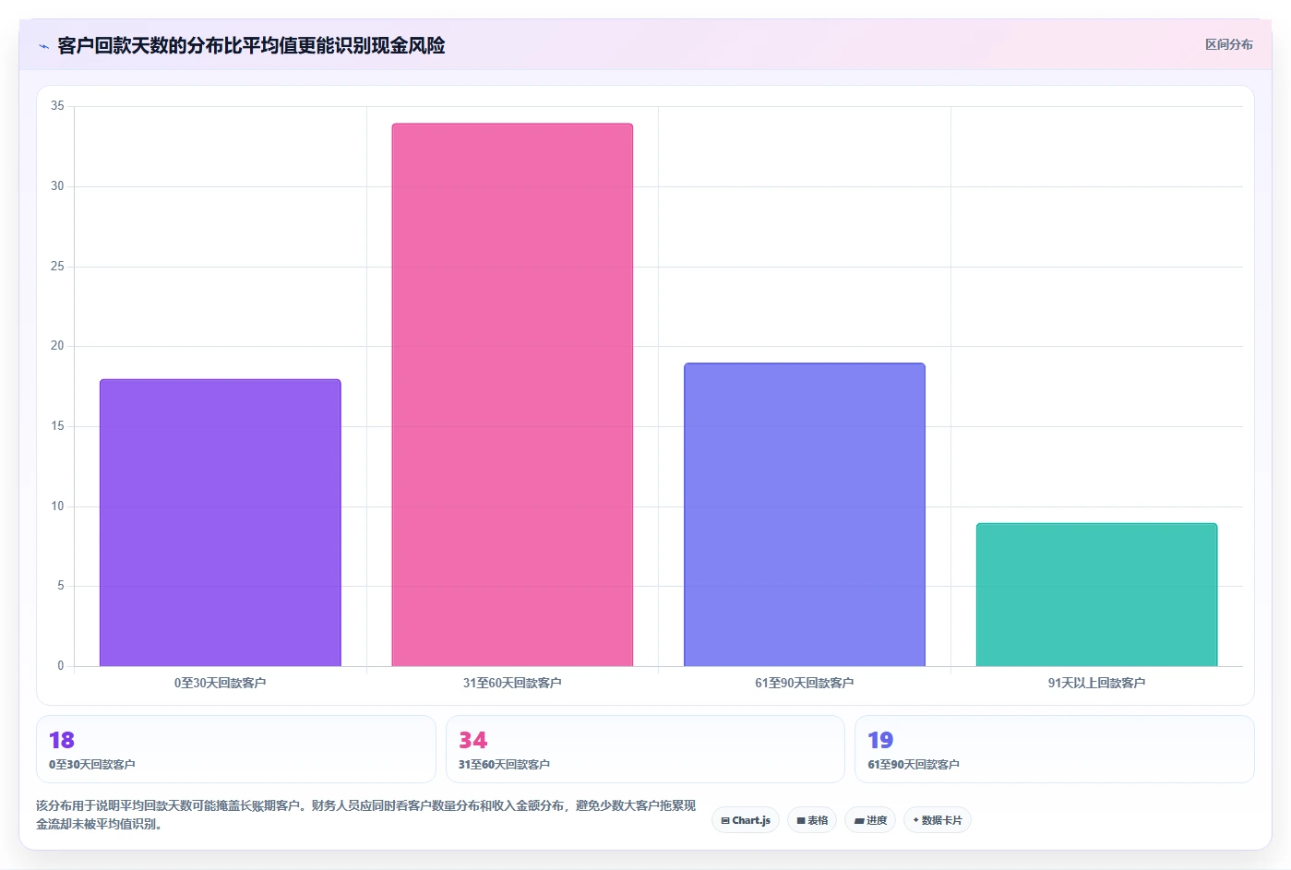Image resolution: width=1291 pixels, height=870 pixels.
Task: Select the 表格 tag chip
Action: click(x=812, y=820)
